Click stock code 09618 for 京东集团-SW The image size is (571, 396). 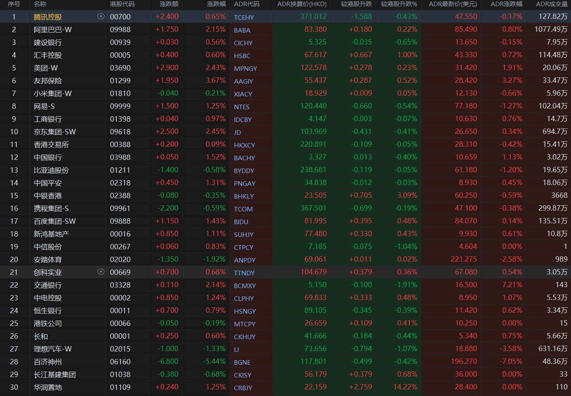120,132
